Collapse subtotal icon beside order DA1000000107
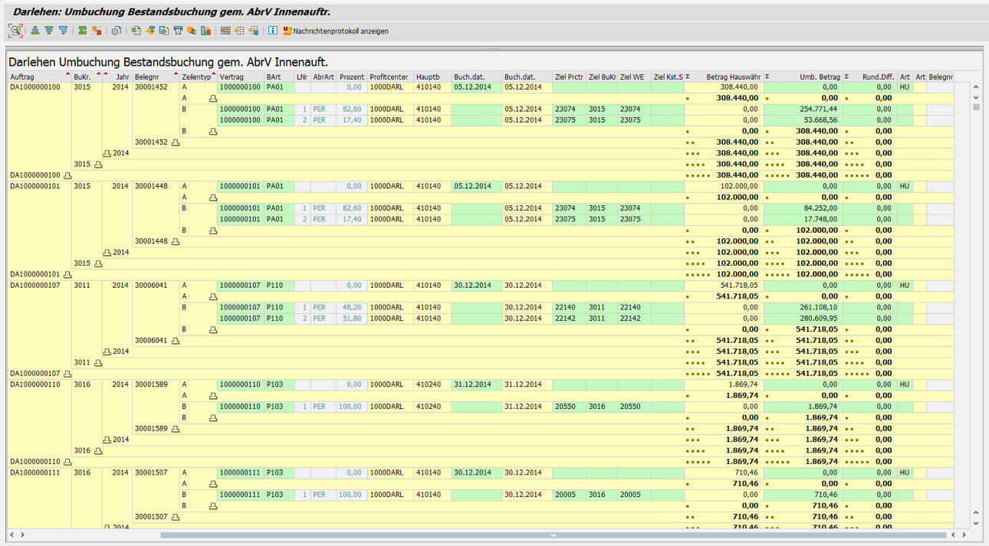 (67, 374)
